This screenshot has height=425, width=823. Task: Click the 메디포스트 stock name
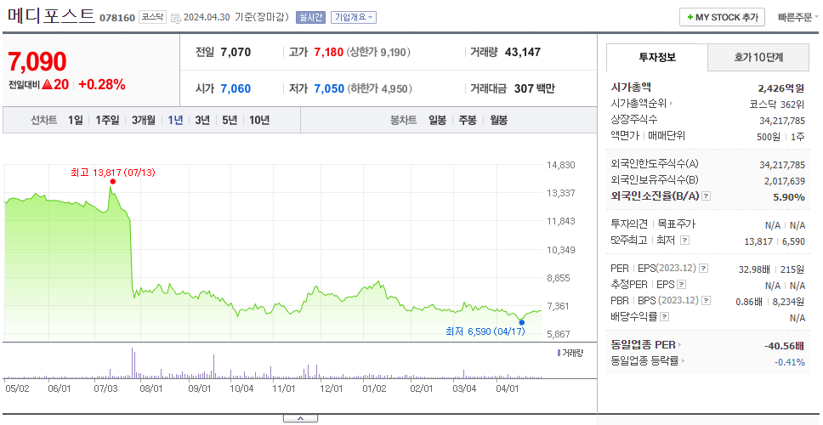pyautogui.click(x=51, y=16)
